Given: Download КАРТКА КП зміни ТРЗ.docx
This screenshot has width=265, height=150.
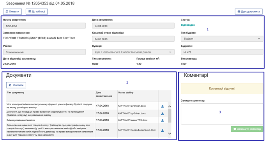Looking at the screenshot, I should (163, 120).
